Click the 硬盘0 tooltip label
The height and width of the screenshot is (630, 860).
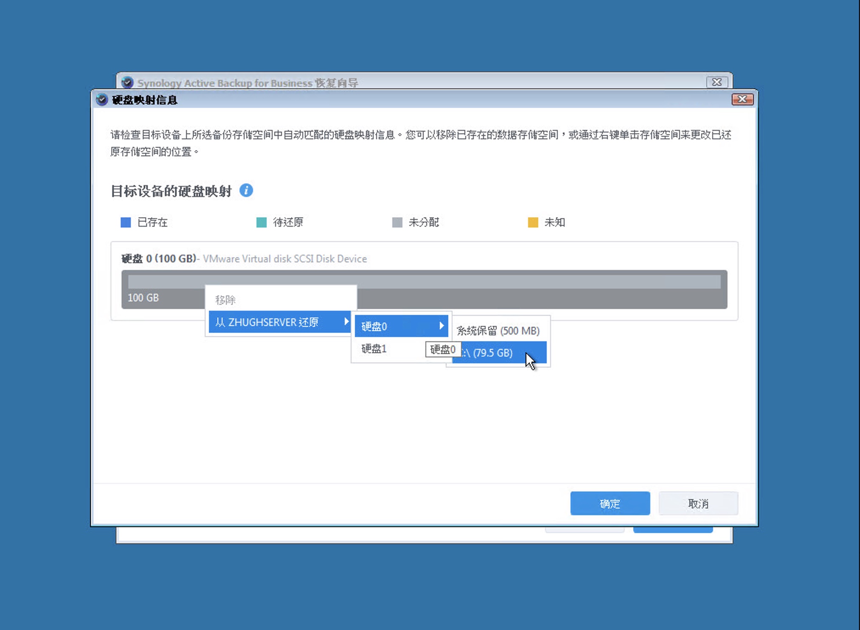[443, 349]
